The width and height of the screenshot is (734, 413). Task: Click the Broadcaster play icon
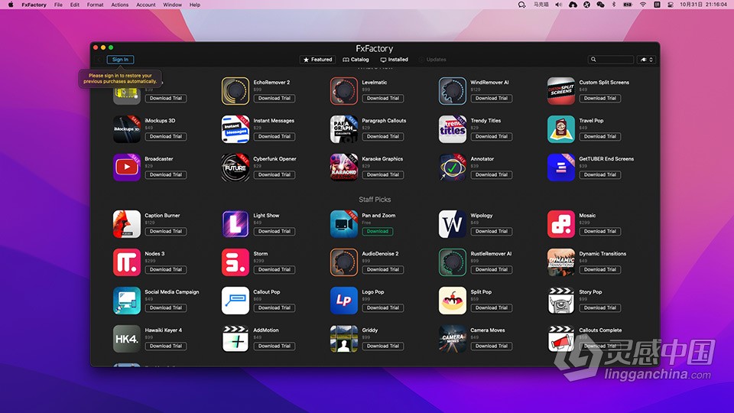pos(126,167)
